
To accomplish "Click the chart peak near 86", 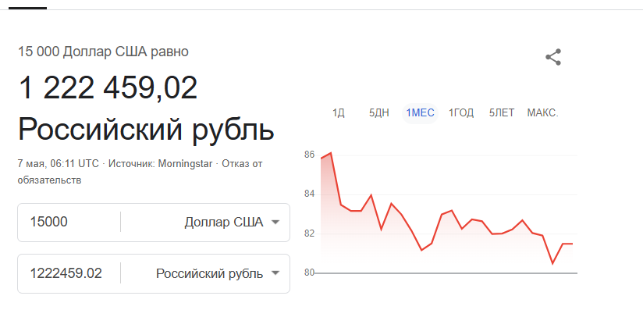I will pos(331,153).
